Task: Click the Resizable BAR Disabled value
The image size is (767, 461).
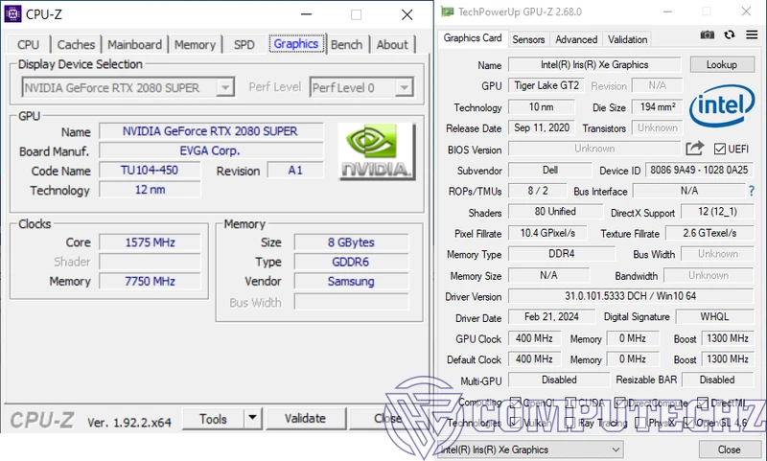Action: pos(717,380)
